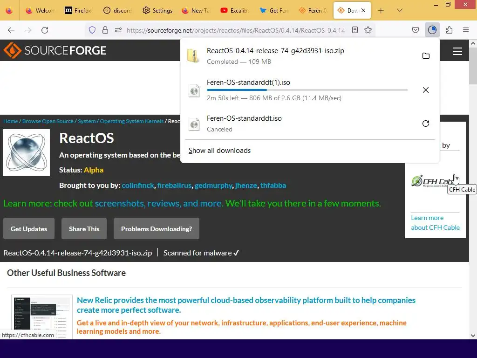Switch to the Welcome tab

click(x=40, y=11)
